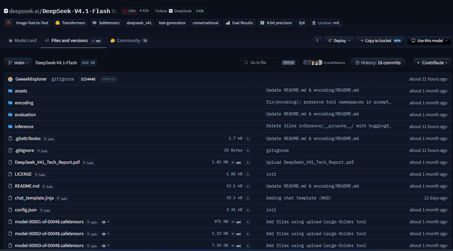Open the DeepSeek-V4.1-Flash repo root breadcrumb
The width and height of the screenshot is (453, 251).
[x=56, y=63]
